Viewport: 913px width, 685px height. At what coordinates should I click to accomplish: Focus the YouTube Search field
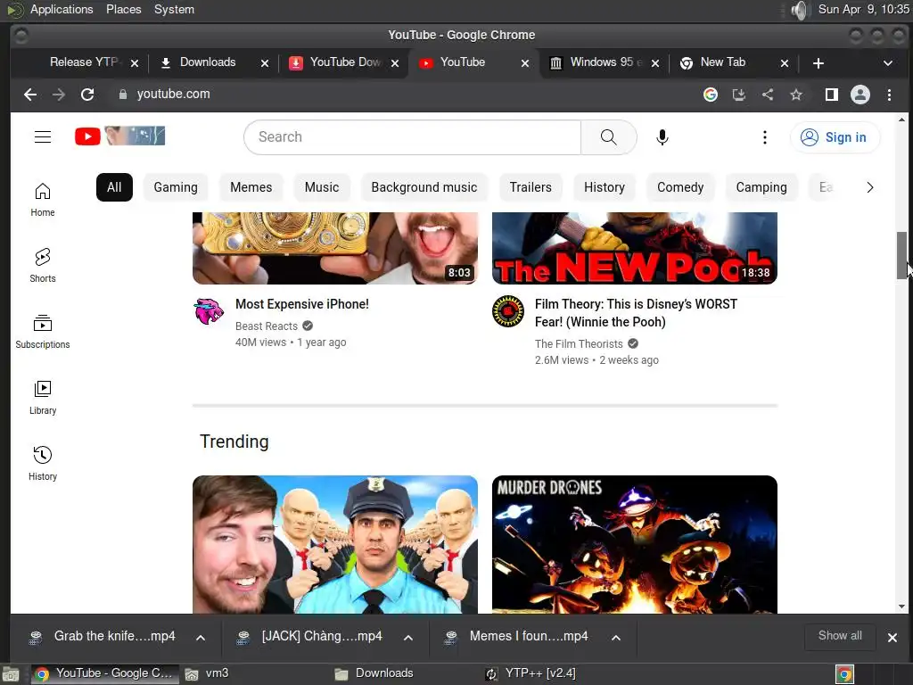[x=412, y=137]
